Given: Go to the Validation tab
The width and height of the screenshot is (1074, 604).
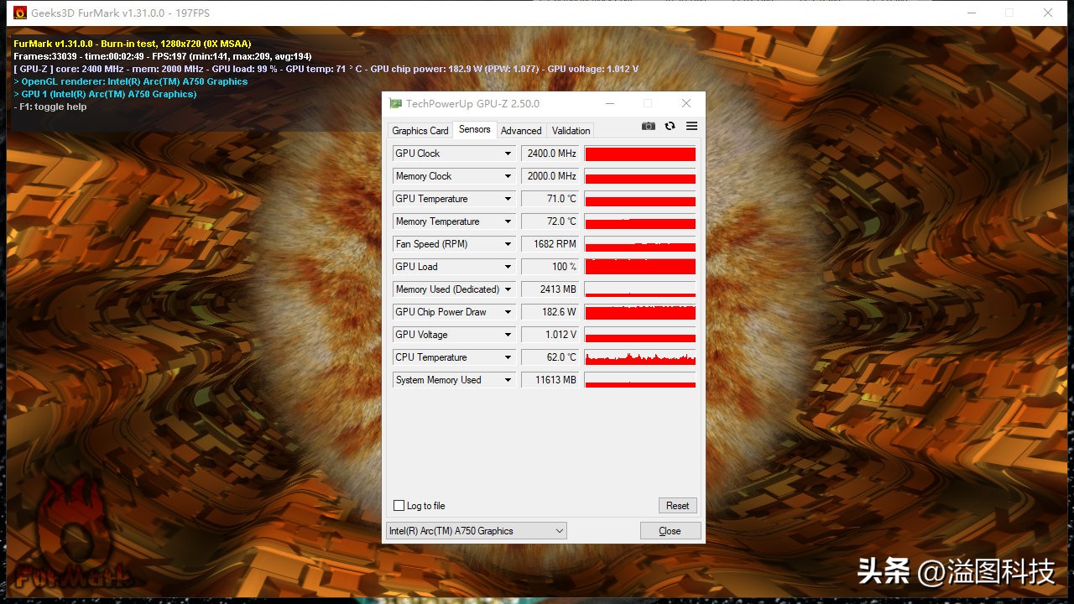Looking at the screenshot, I should click(571, 131).
